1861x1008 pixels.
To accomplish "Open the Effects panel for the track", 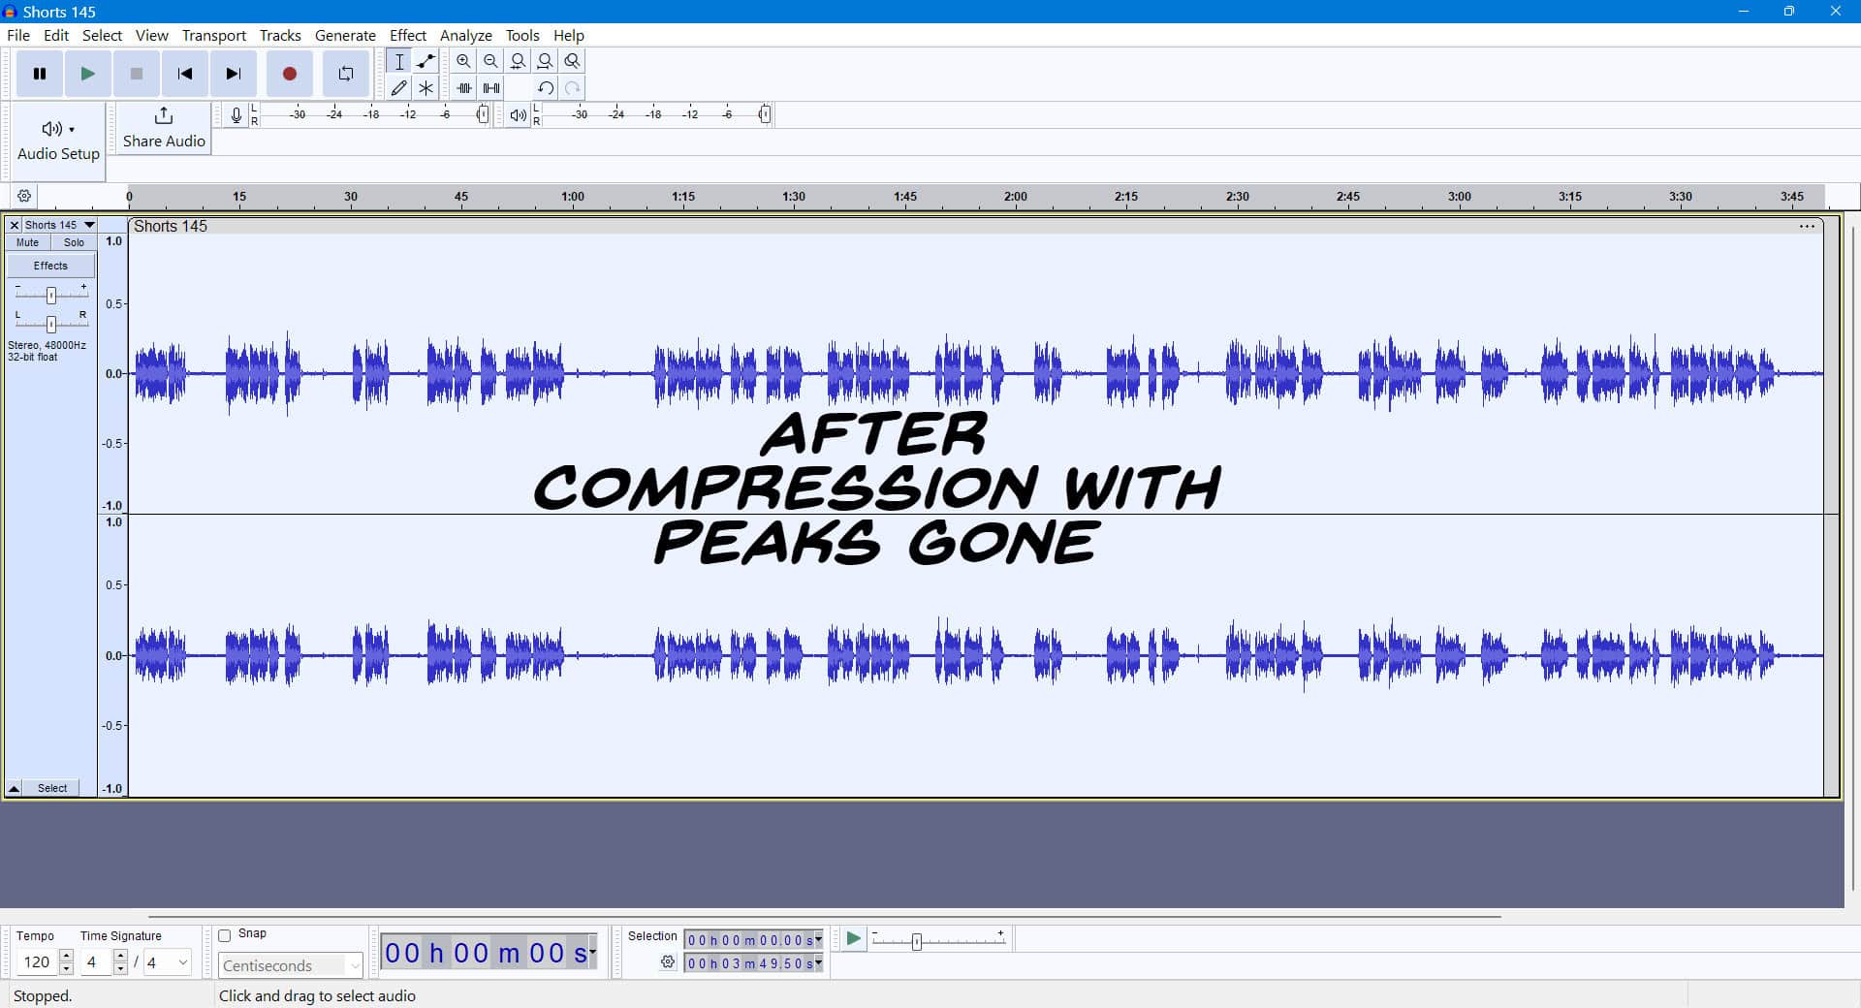I will [50, 265].
